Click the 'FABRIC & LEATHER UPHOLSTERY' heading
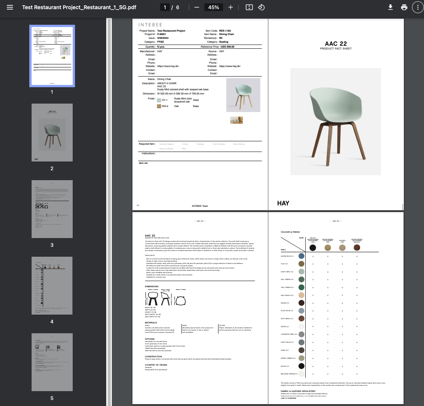Image resolution: width=424 pixels, height=406 pixels. pos(298,391)
